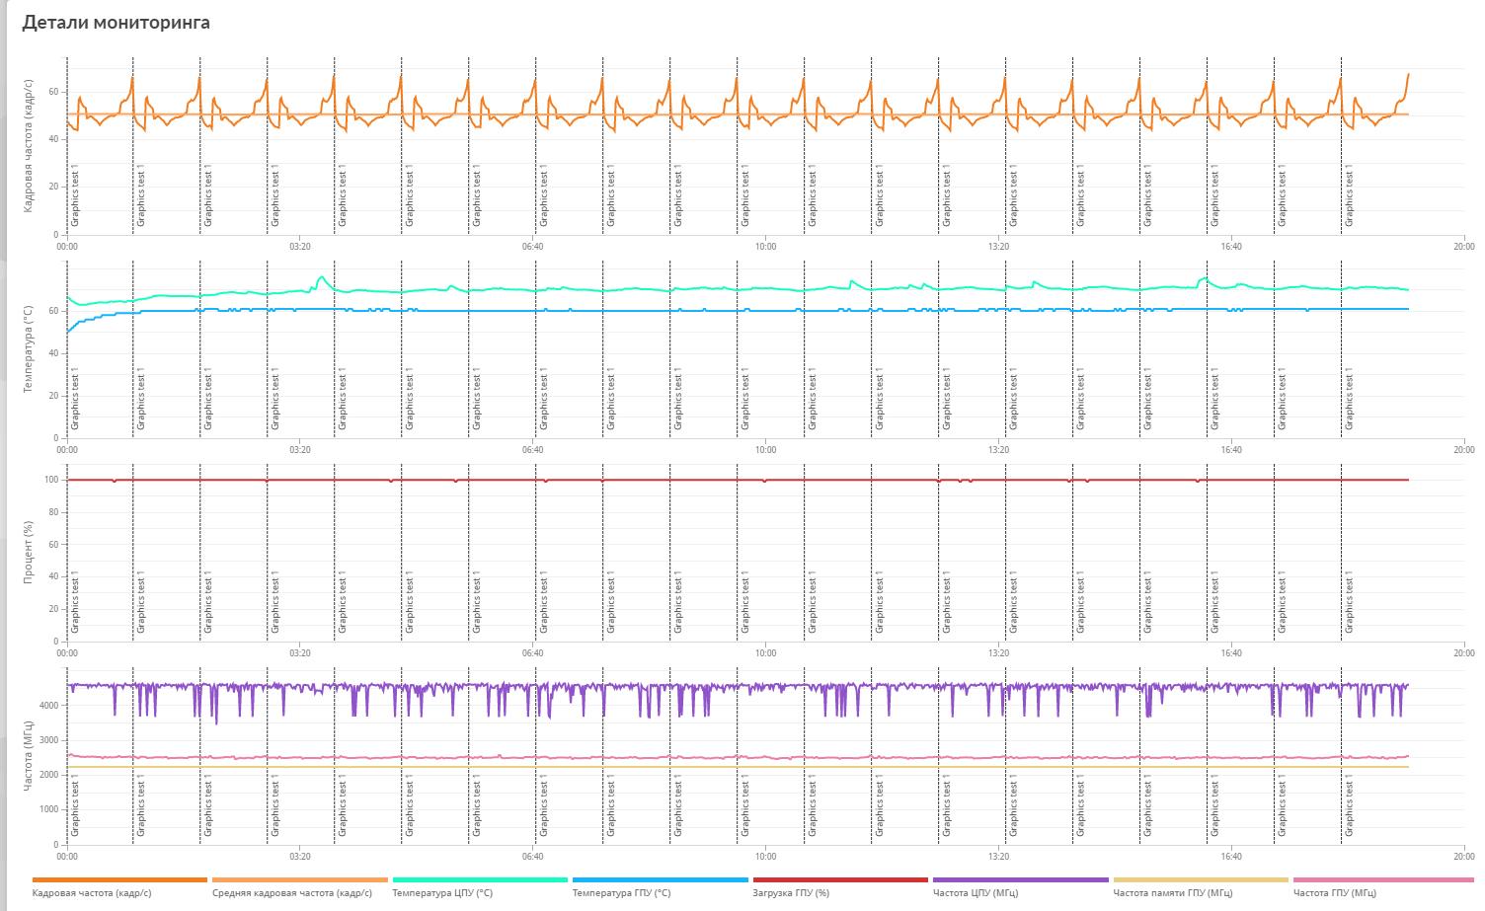Click the '80' tick on percent axis
Screen dimensions: 1485x911
(54, 512)
